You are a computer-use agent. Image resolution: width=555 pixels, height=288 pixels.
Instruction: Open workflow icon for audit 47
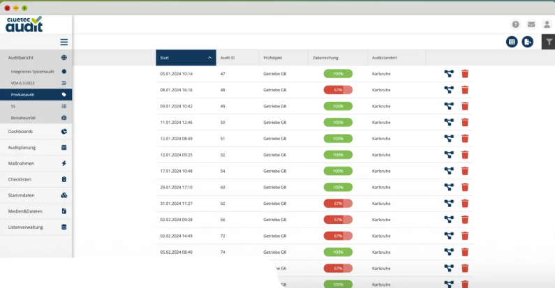point(449,73)
